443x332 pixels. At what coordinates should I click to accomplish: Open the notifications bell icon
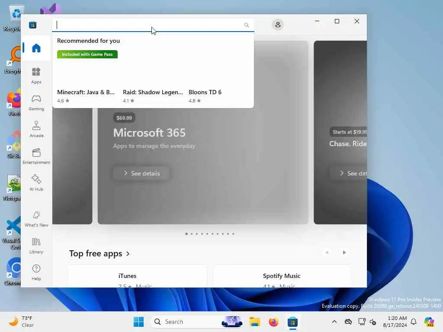(x=414, y=322)
